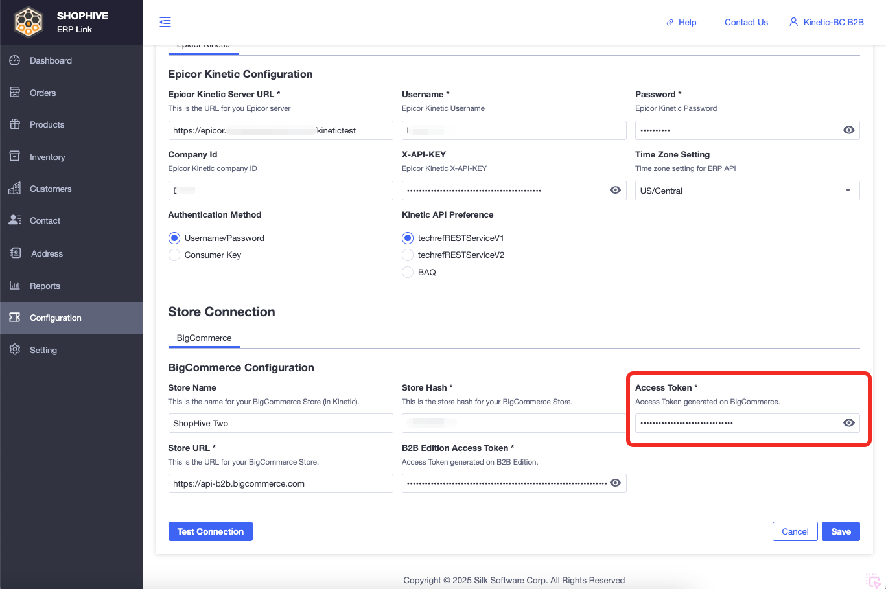This screenshot has height=589, width=886.
Task: Save the configuration
Action: click(841, 531)
